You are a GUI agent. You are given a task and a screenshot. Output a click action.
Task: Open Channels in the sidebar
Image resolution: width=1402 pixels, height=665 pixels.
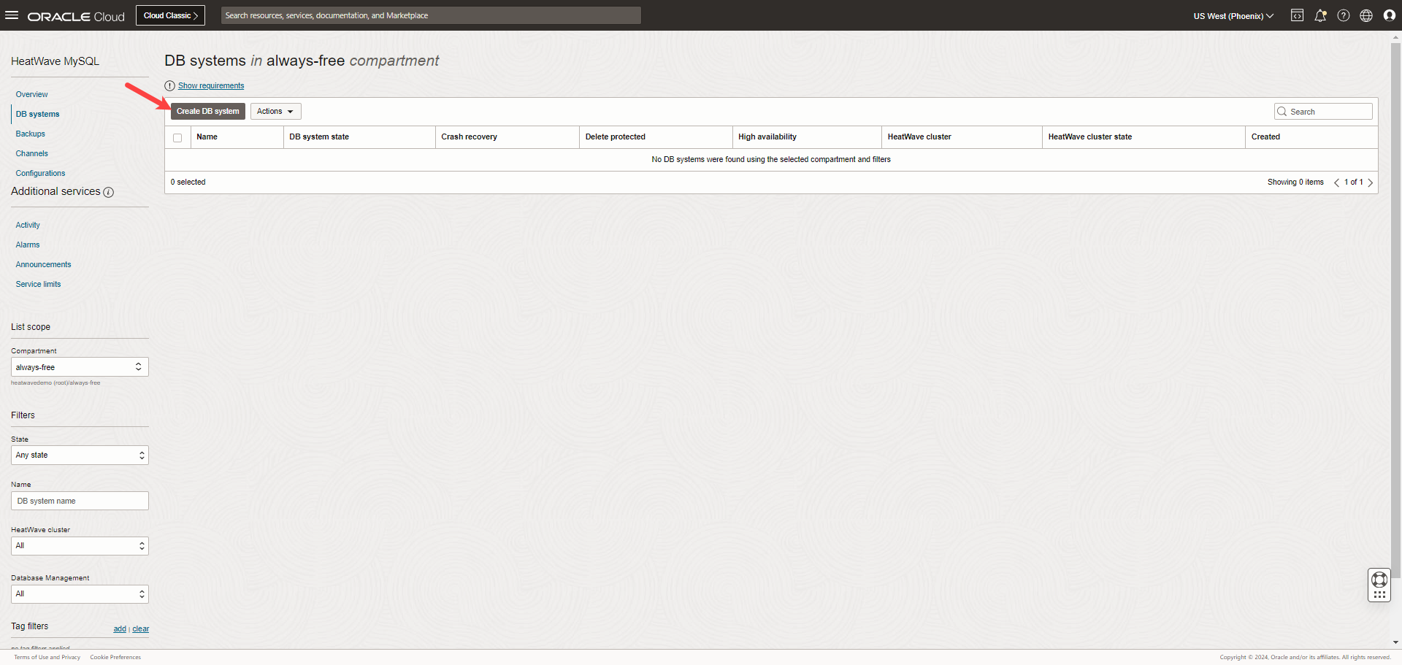coord(32,153)
